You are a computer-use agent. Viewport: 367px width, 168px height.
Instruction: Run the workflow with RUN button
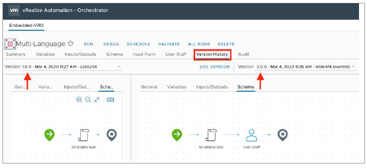coord(88,44)
